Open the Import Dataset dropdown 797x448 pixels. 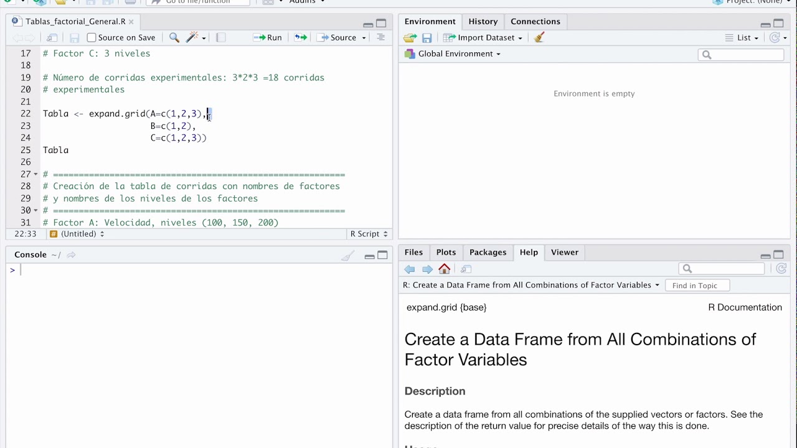[483, 38]
